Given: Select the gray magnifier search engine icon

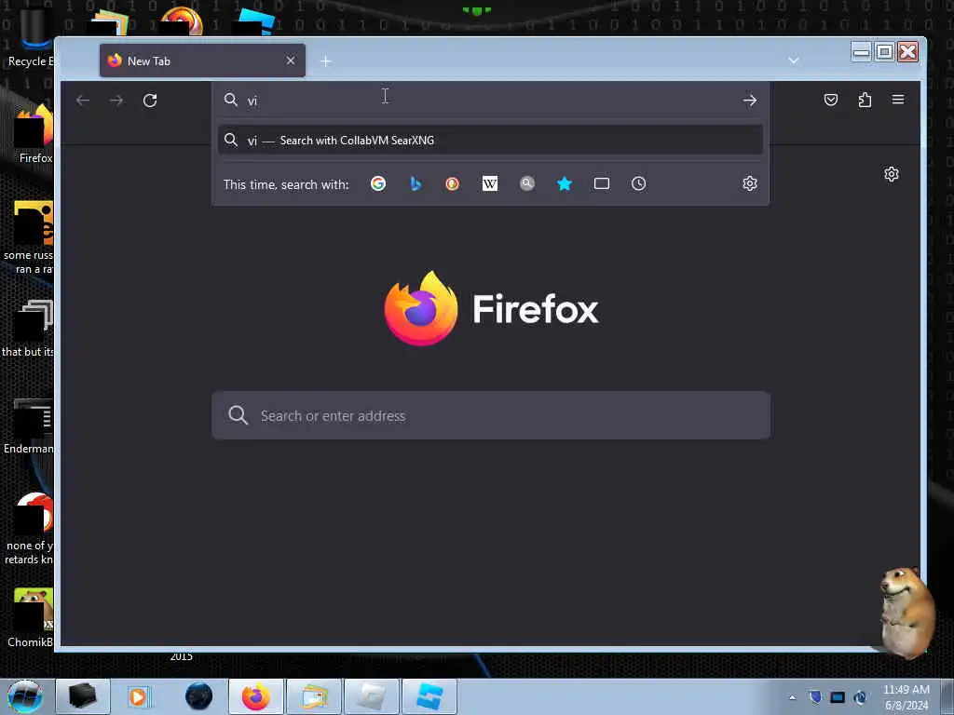Looking at the screenshot, I should click(x=527, y=183).
